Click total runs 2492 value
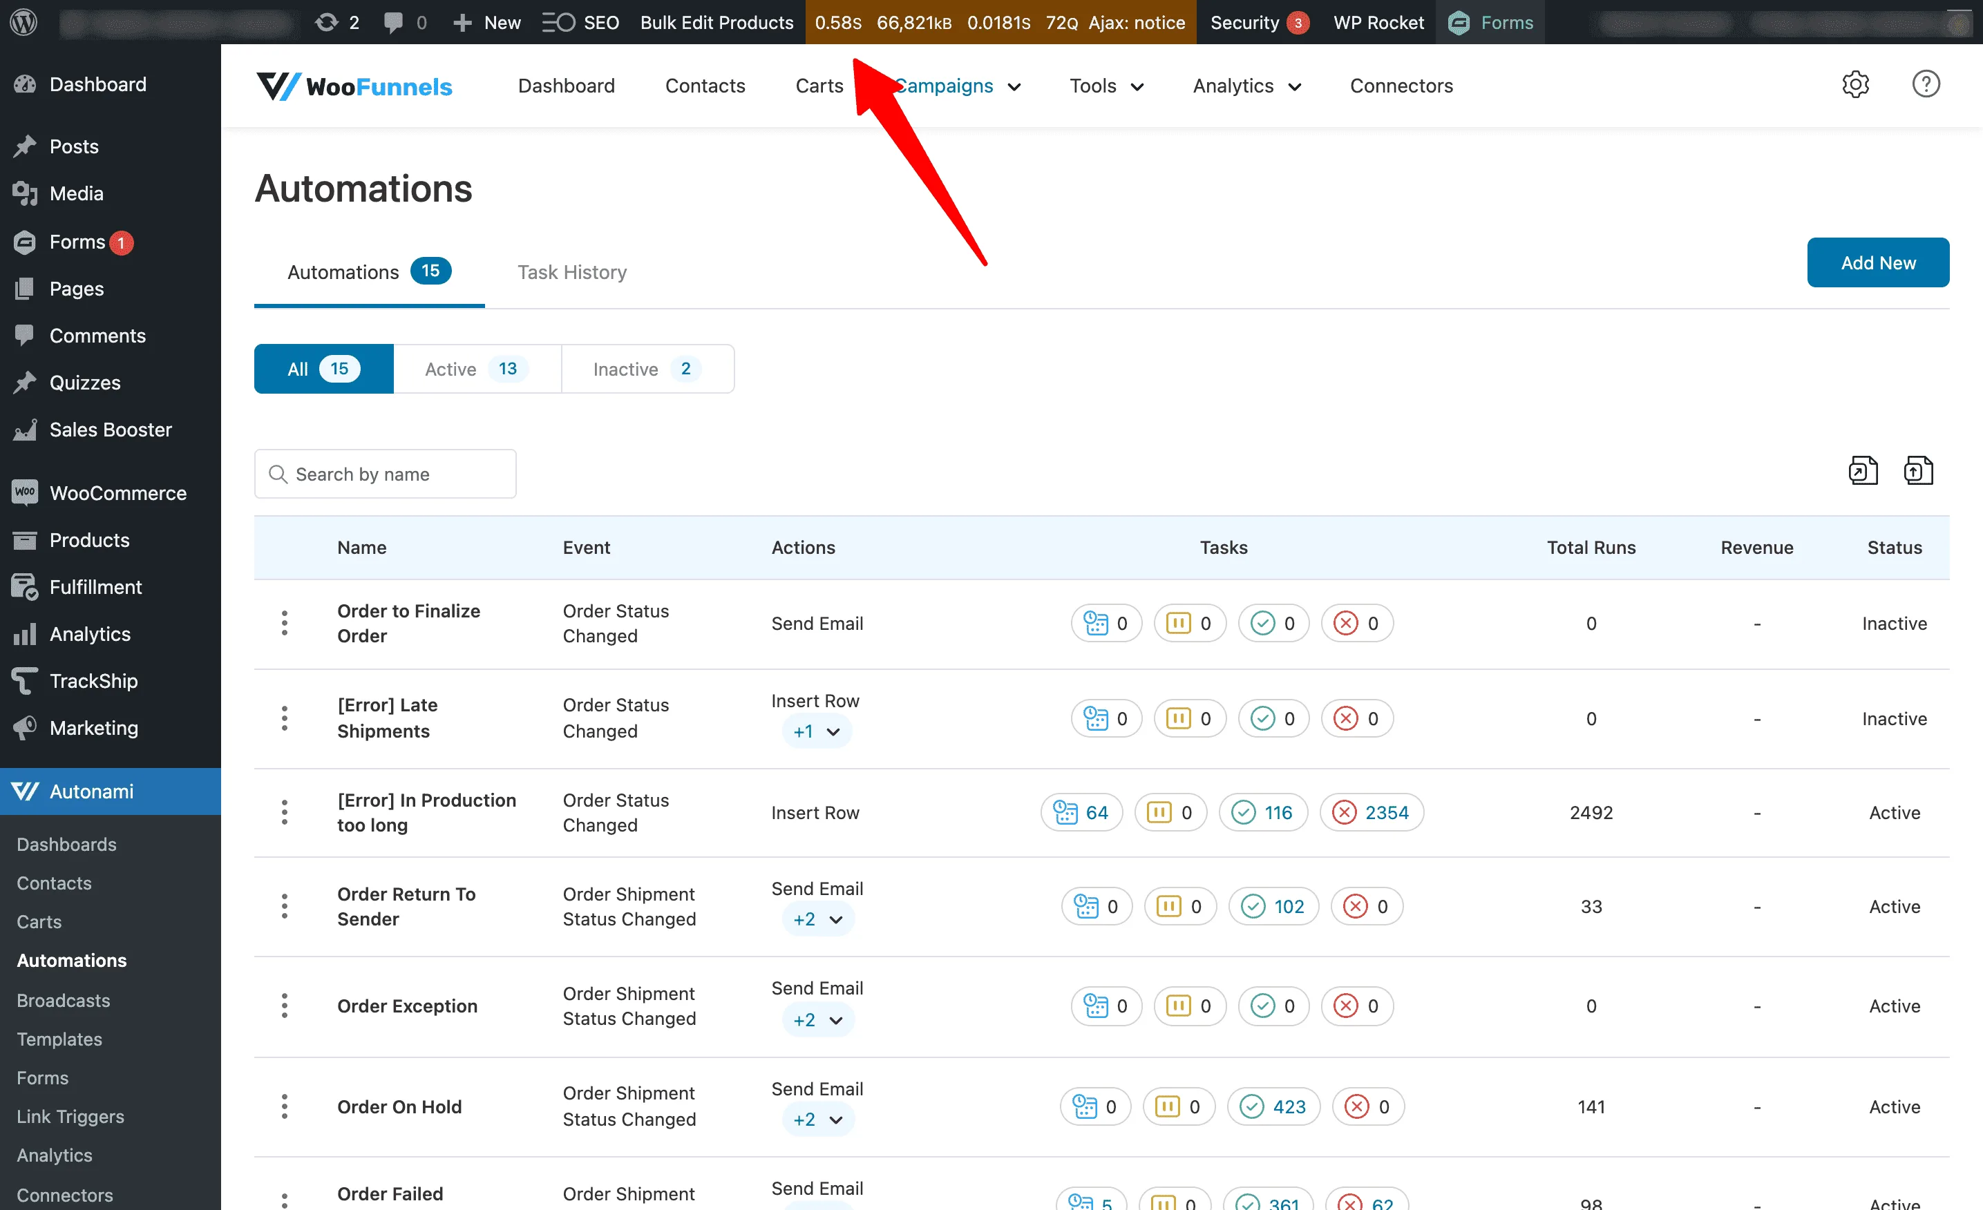Screen dimensions: 1983x1210 1591,813
